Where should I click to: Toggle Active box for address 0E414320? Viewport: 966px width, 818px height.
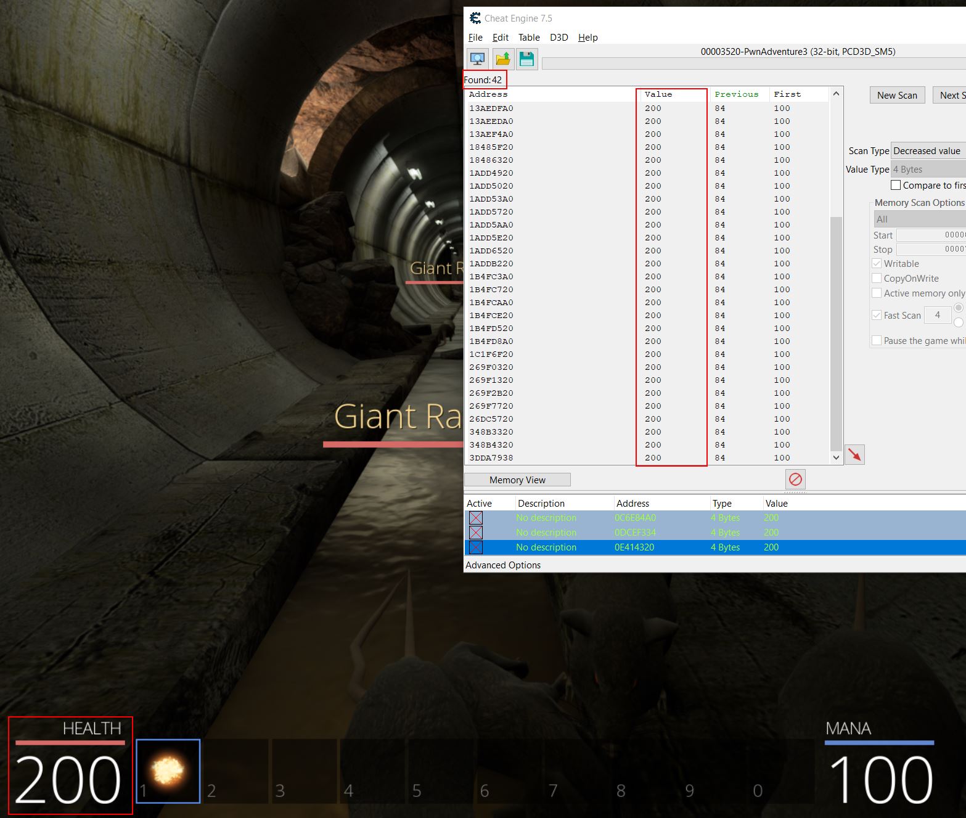point(476,547)
